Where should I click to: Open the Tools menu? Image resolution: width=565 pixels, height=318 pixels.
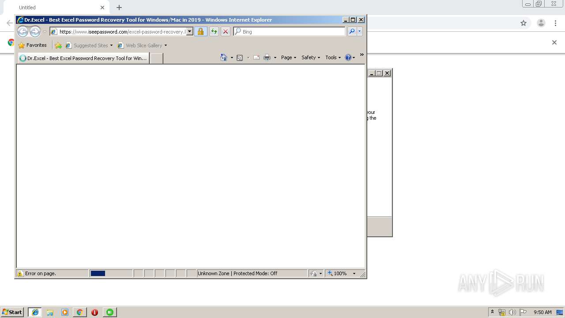click(x=333, y=57)
